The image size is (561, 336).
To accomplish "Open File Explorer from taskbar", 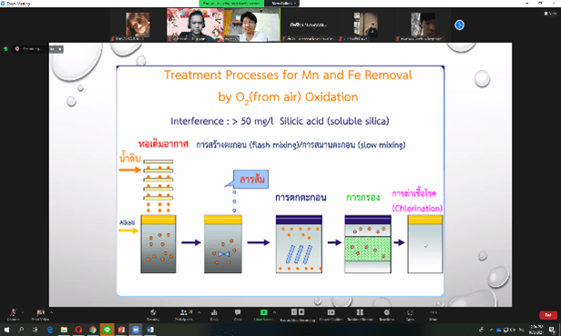I will (64, 330).
